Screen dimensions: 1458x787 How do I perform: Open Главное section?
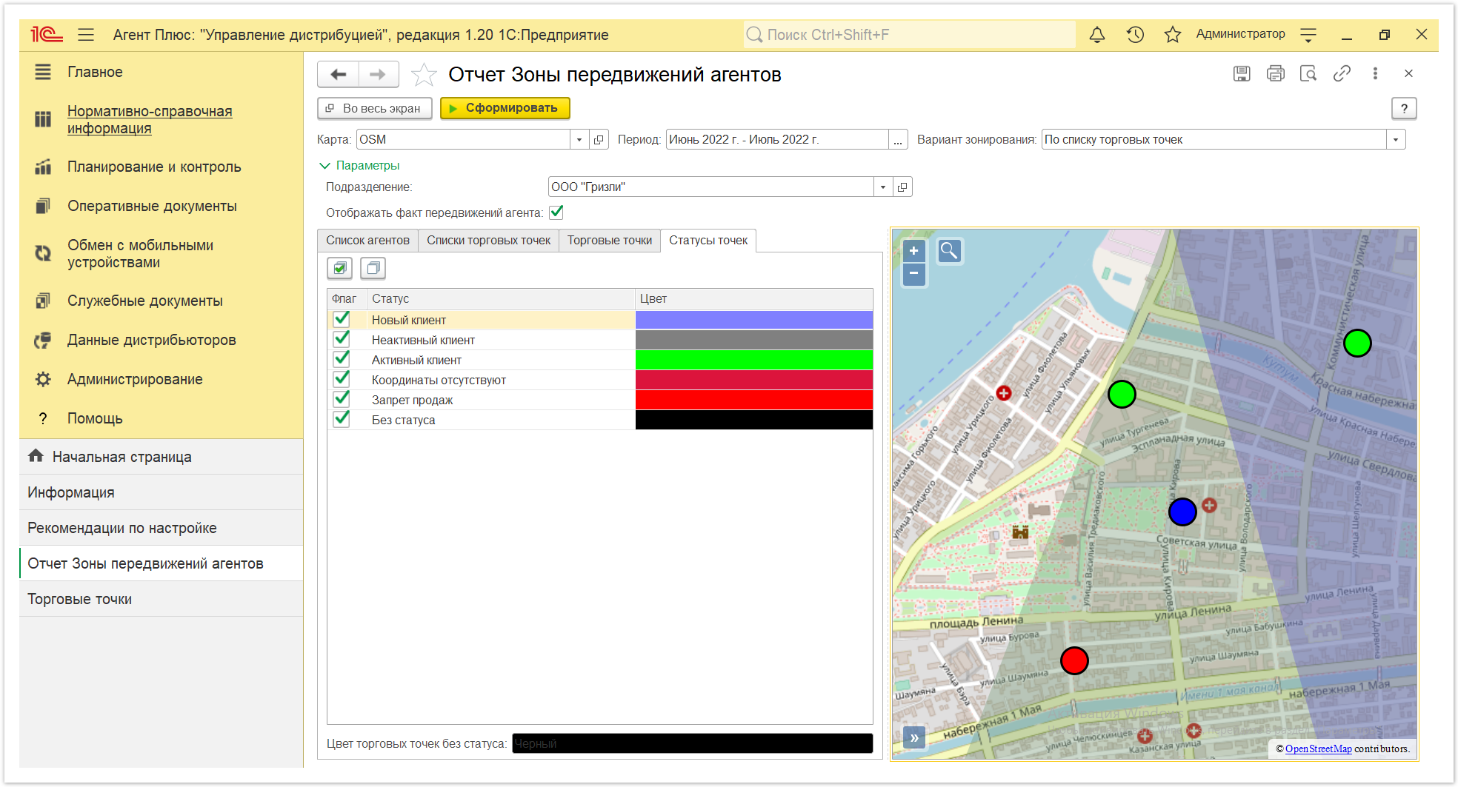click(95, 72)
